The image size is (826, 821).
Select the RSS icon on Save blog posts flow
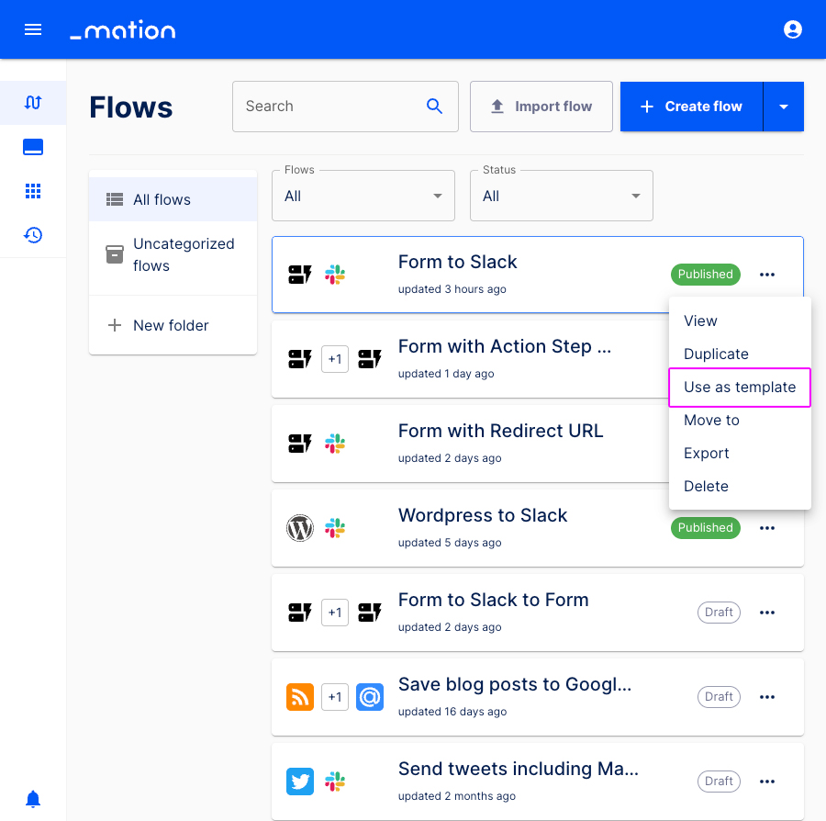300,697
